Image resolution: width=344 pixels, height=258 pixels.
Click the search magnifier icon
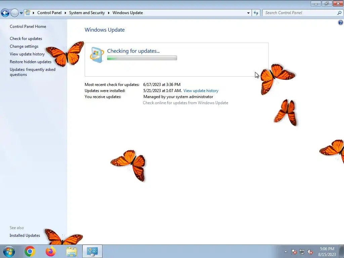[339, 13]
